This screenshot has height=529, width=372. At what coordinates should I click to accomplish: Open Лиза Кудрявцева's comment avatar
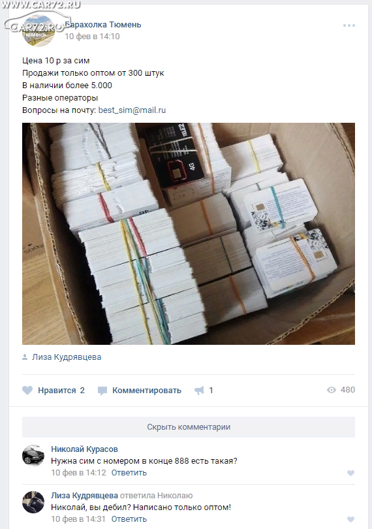click(x=33, y=502)
